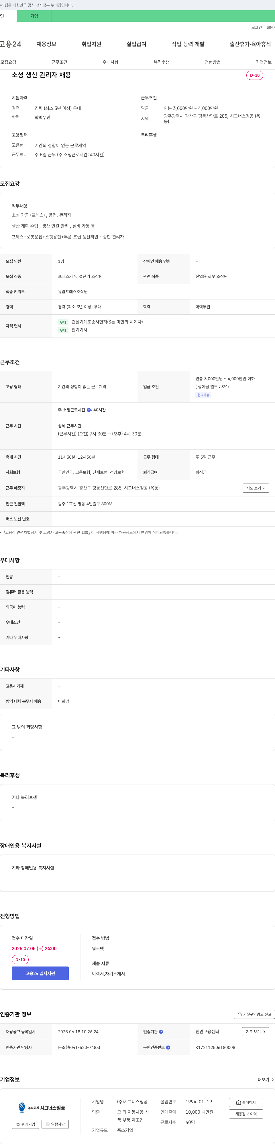Click the 구인인증번호 value K172112506180008
The height and width of the screenshot is (1144, 275).
click(215, 1047)
